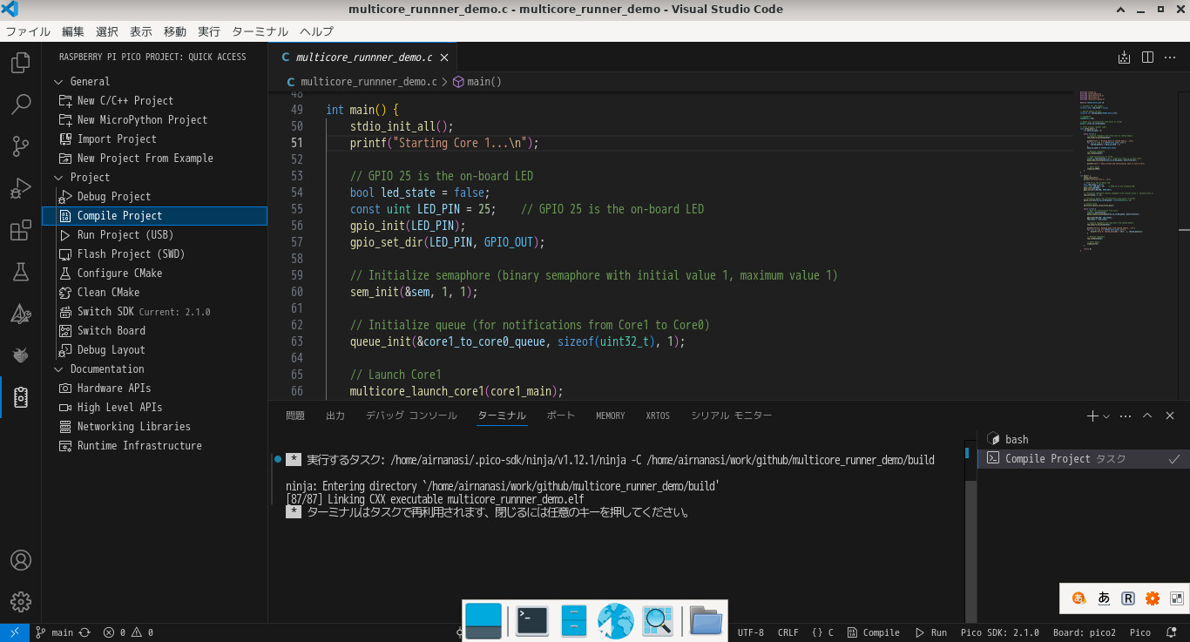Click Run button in status bar
Image resolution: width=1190 pixels, height=642 pixels.
(x=931, y=632)
